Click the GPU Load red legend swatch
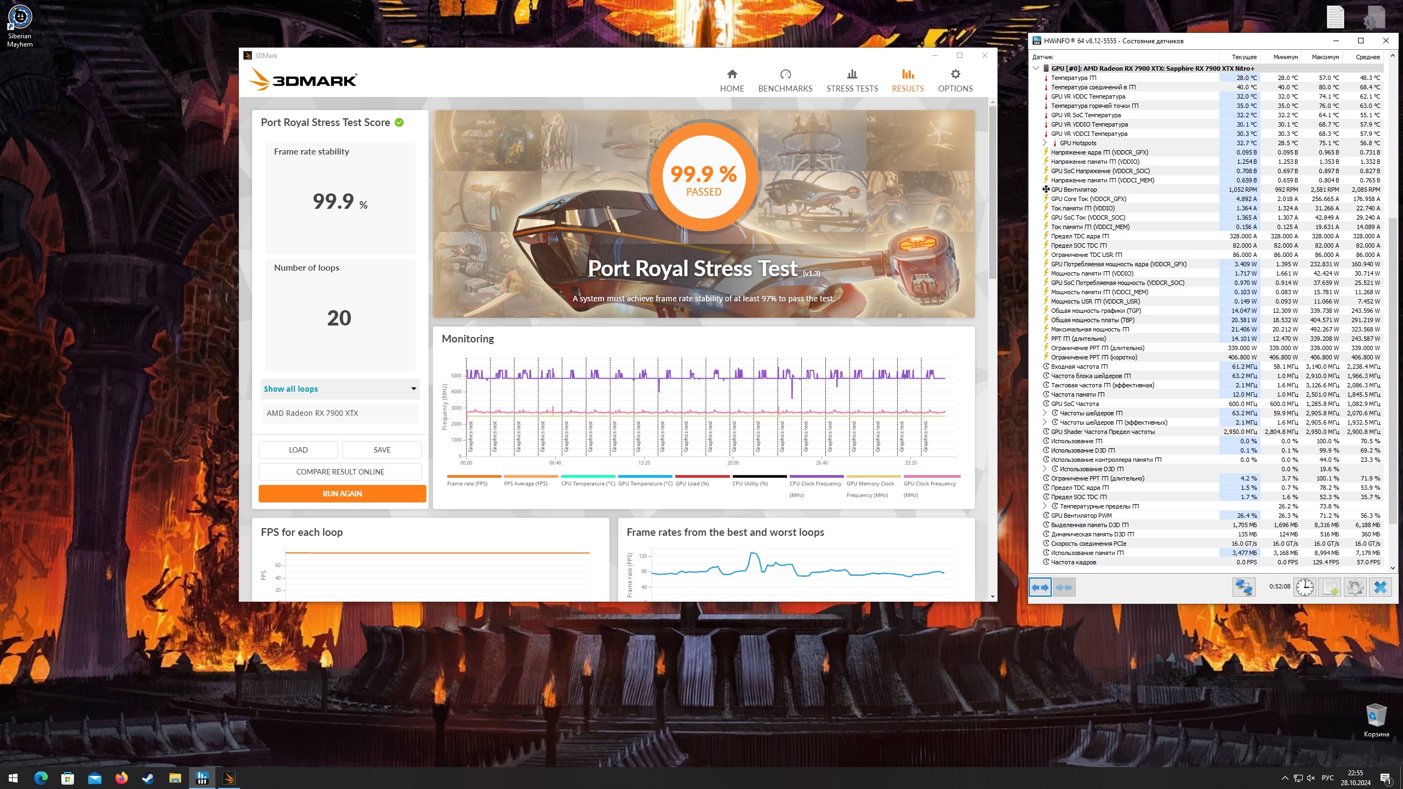The width and height of the screenshot is (1403, 789). click(702, 476)
